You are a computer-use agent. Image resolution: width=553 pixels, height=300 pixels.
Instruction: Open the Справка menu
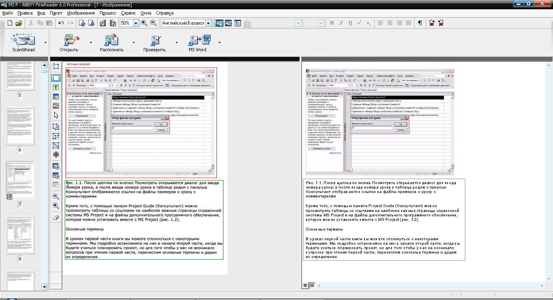point(164,13)
